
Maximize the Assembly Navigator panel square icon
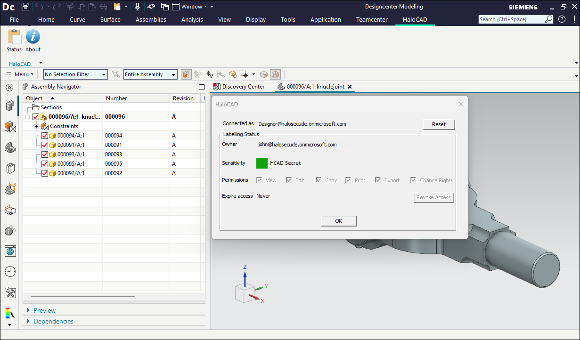201,87
